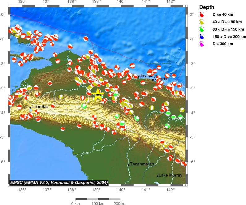Click the EMSC EMMA V2.2 credits text
The width and height of the screenshot is (246, 205).
pyautogui.click(x=59, y=183)
